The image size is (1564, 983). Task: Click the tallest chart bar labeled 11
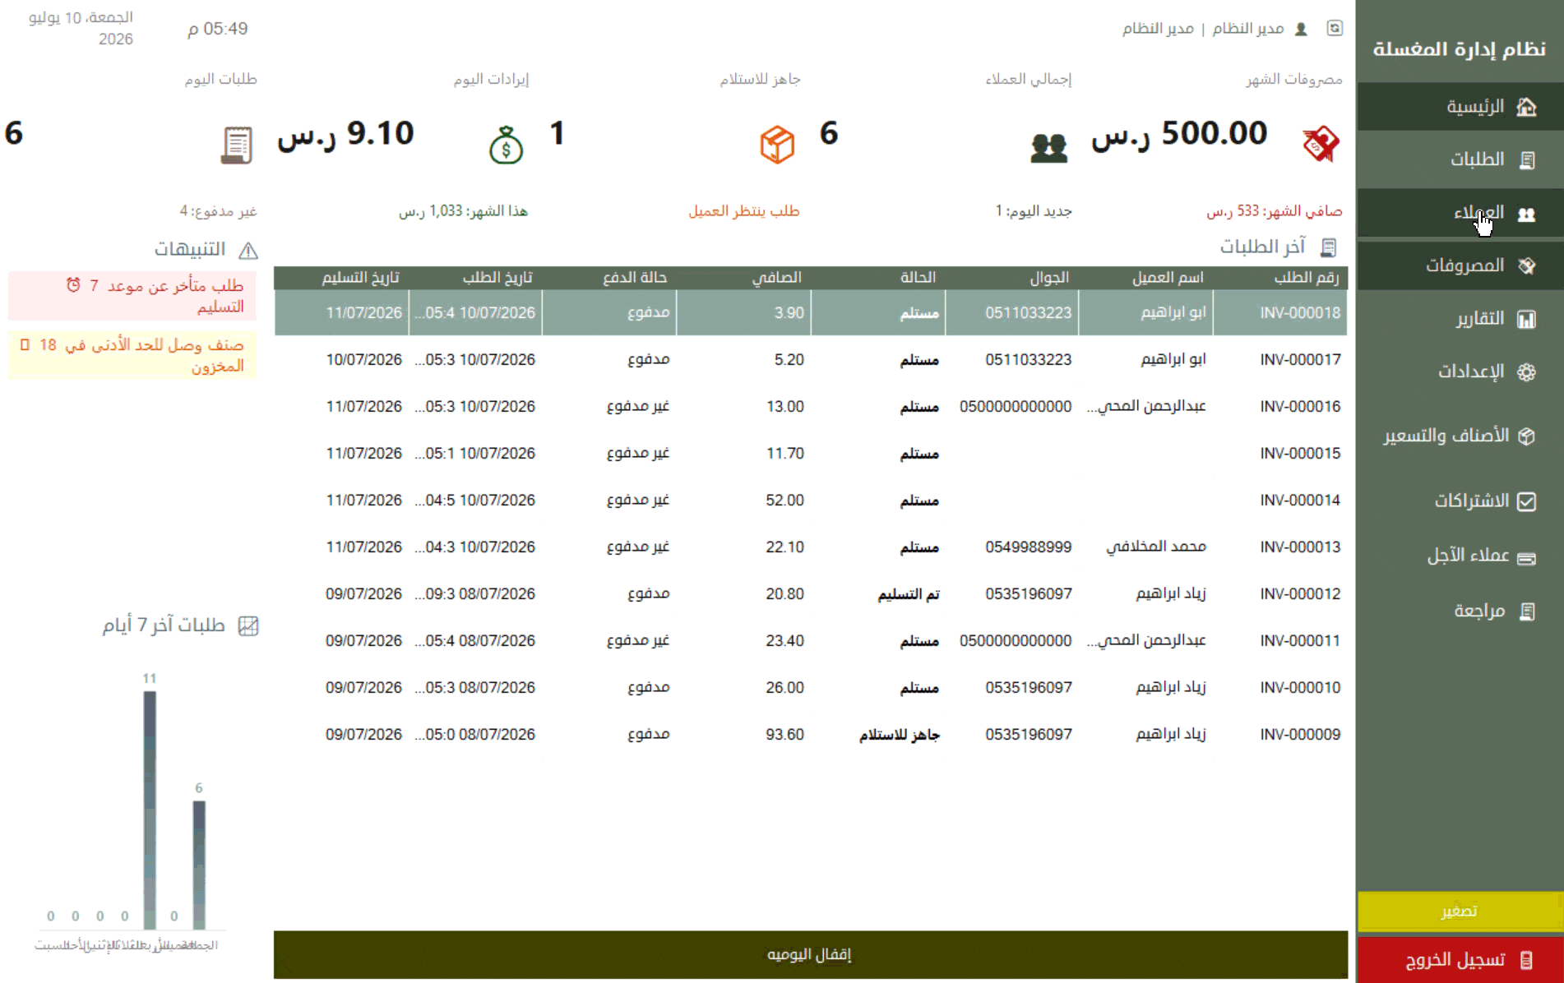click(150, 810)
